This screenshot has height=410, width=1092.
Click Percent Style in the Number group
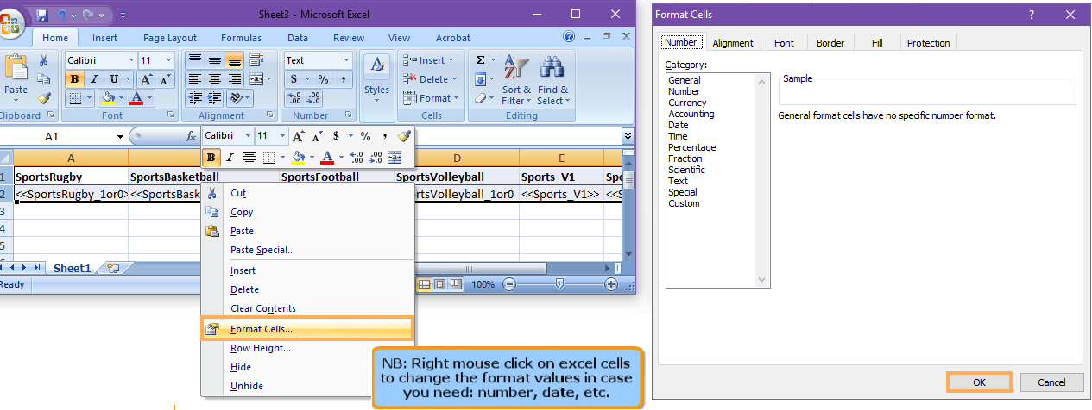pos(323,79)
